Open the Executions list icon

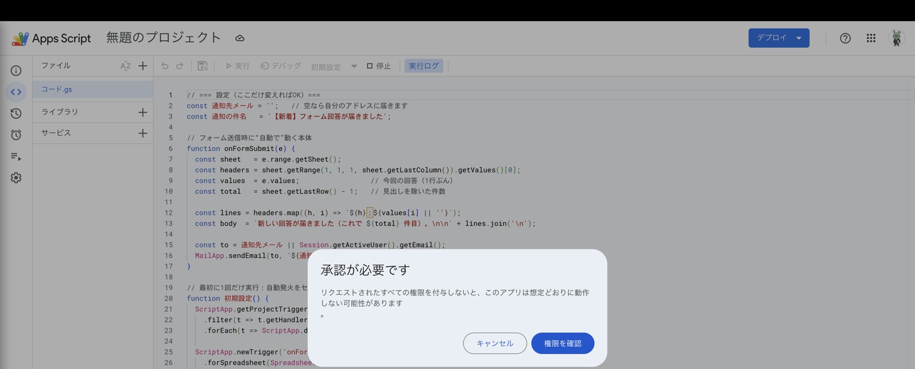coord(16,156)
